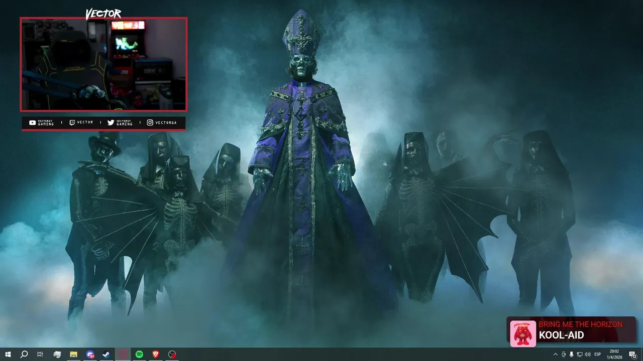
Task: Click the webcam overlay video feed
Action: 103,64
